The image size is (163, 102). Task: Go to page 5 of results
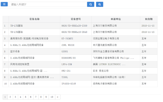pos(26,97)
